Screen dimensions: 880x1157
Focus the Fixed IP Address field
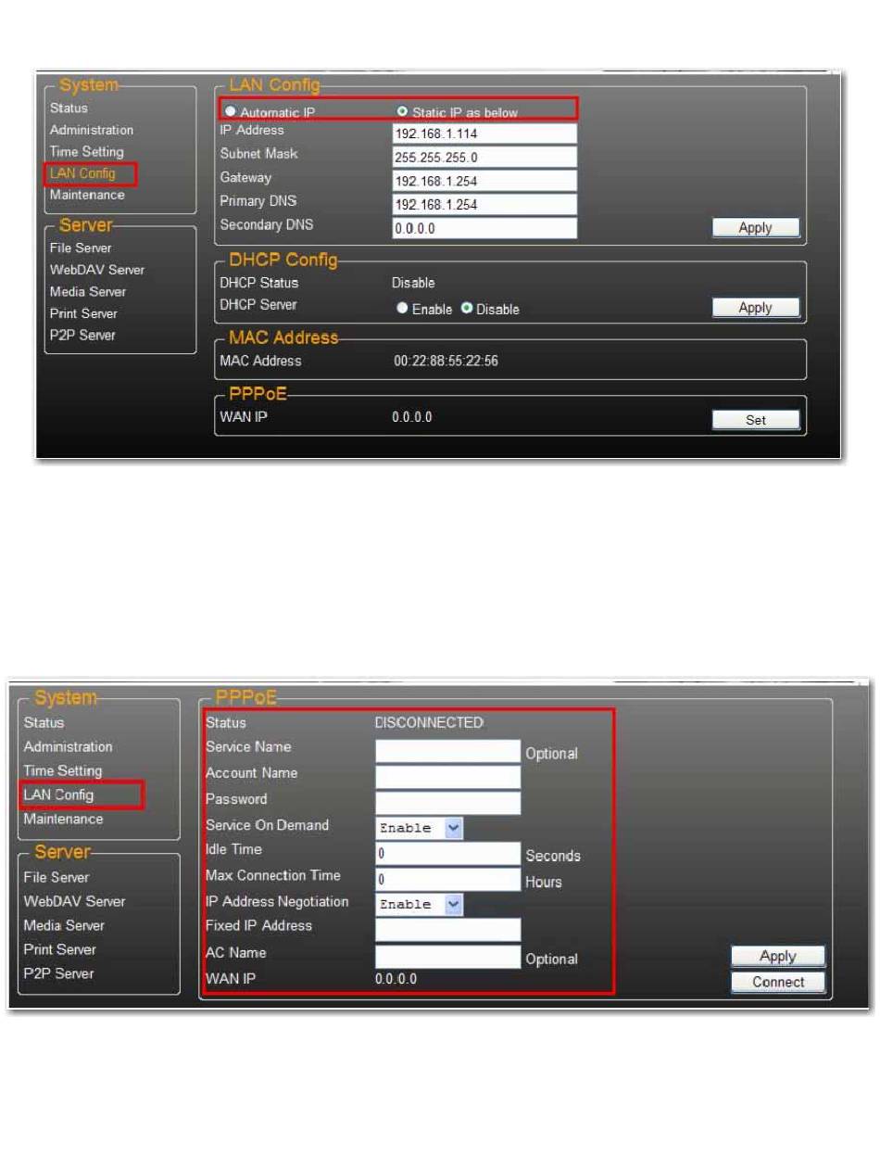point(448,930)
